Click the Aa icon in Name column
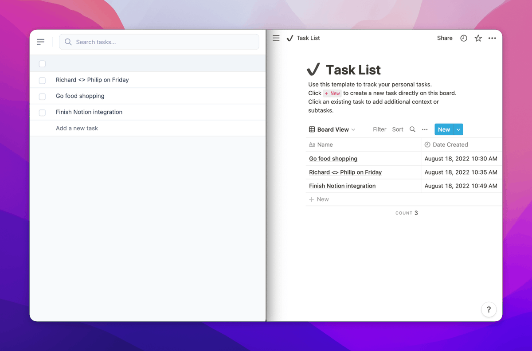Screen dimensions: 532x351 click(x=312, y=144)
